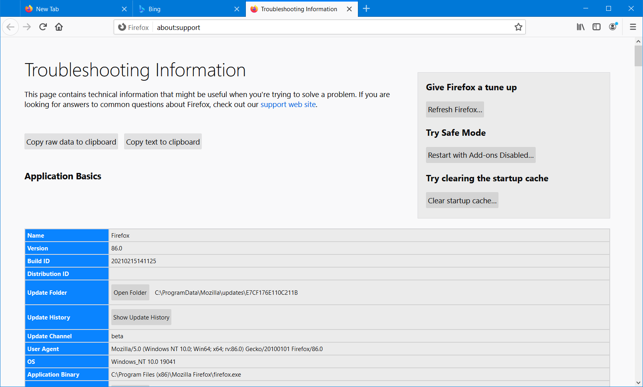Image resolution: width=643 pixels, height=387 pixels.
Task: Maximize the Firefox window
Action: point(609,8)
